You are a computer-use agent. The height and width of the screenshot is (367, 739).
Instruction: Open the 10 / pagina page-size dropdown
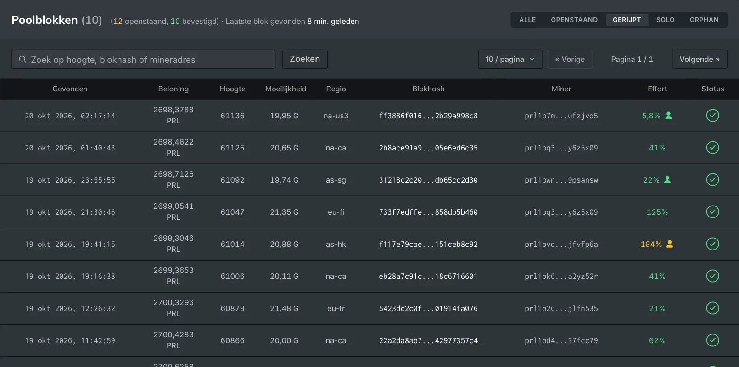point(510,59)
